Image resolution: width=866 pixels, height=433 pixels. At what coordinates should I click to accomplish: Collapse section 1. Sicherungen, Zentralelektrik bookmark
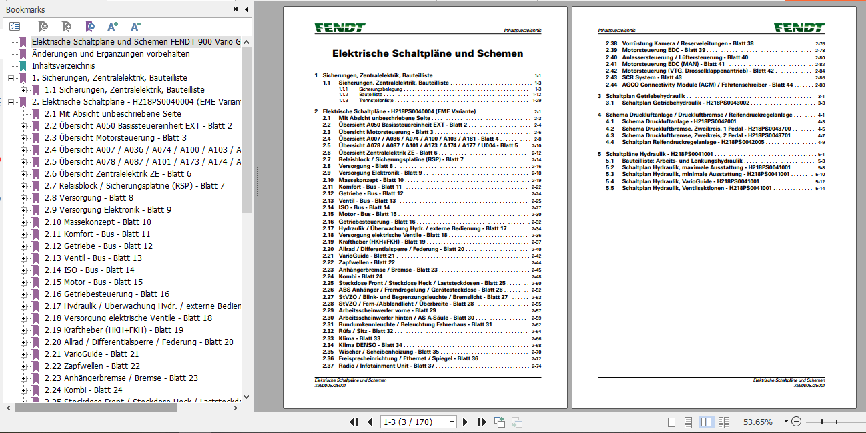(x=11, y=78)
